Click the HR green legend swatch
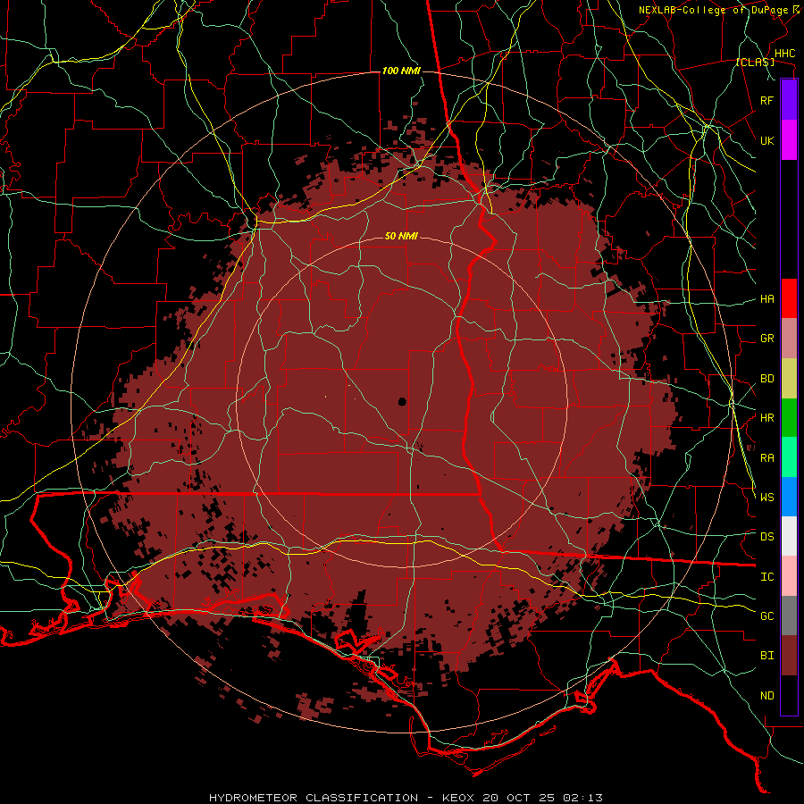This screenshot has width=804, height=804. 789,417
